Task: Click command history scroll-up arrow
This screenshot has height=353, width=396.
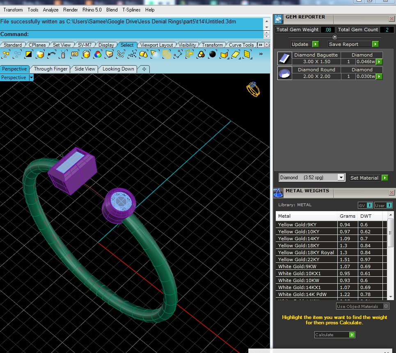Action: [267, 21]
